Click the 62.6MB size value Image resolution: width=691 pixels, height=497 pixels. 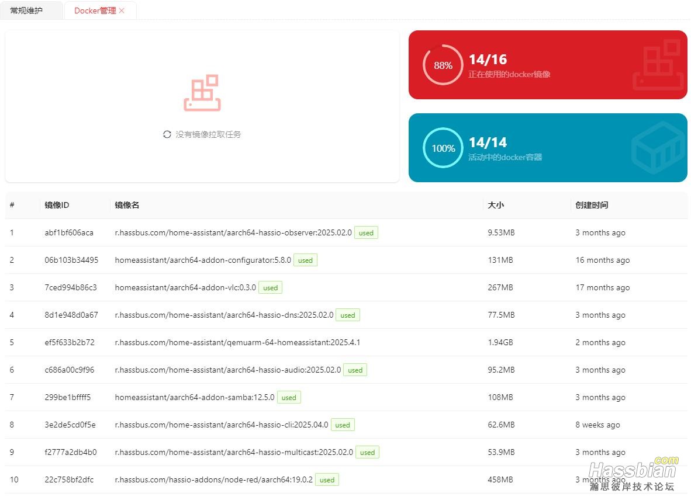[x=501, y=425]
